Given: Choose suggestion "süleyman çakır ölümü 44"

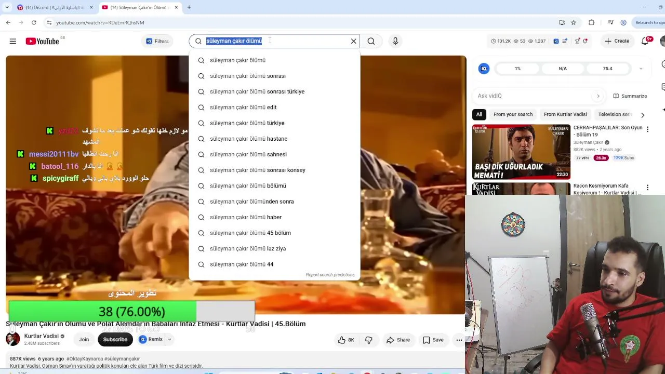Looking at the screenshot, I should [x=274, y=264].
